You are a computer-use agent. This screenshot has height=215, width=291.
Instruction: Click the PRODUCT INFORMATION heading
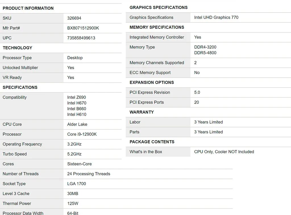(28, 8)
